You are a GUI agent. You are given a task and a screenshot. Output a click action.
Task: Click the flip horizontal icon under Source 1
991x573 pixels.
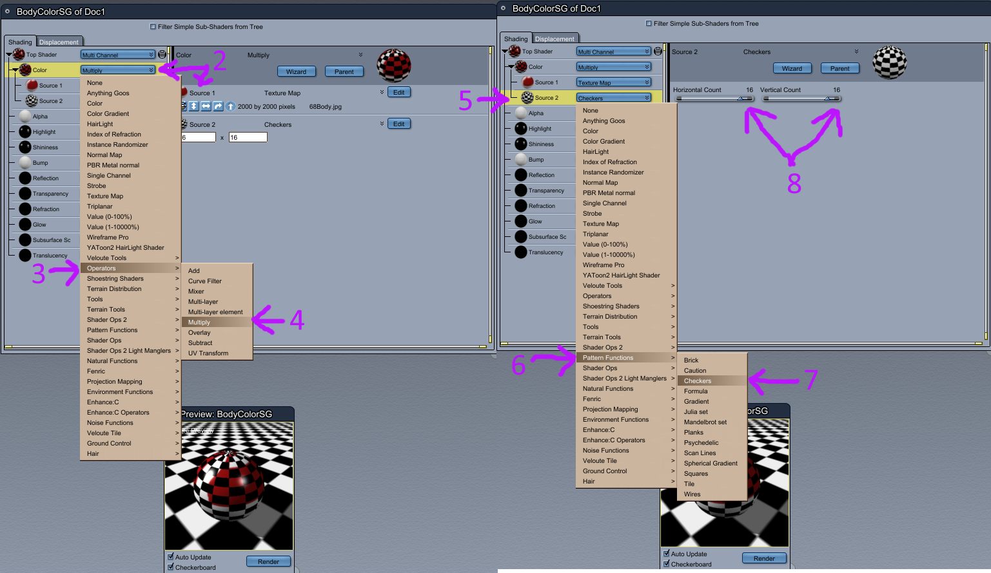pyautogui.click(x=206, y=106)
